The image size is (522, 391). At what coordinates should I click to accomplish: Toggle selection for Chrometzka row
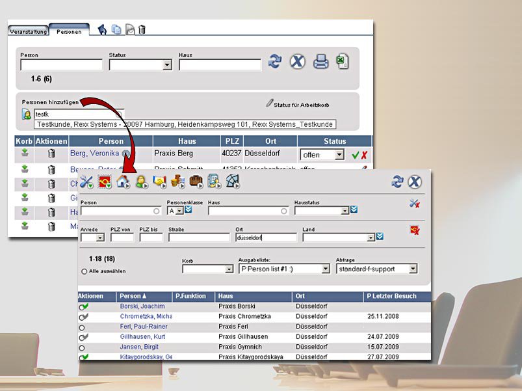[84, 317]
